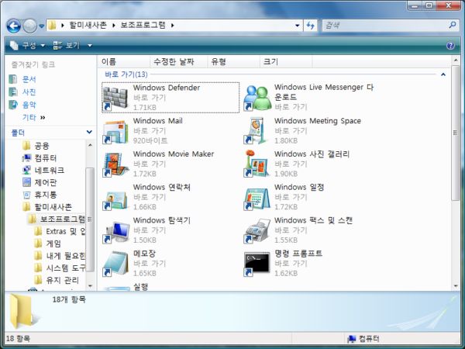Click the Forward navigation arrow

coord(29,26)
